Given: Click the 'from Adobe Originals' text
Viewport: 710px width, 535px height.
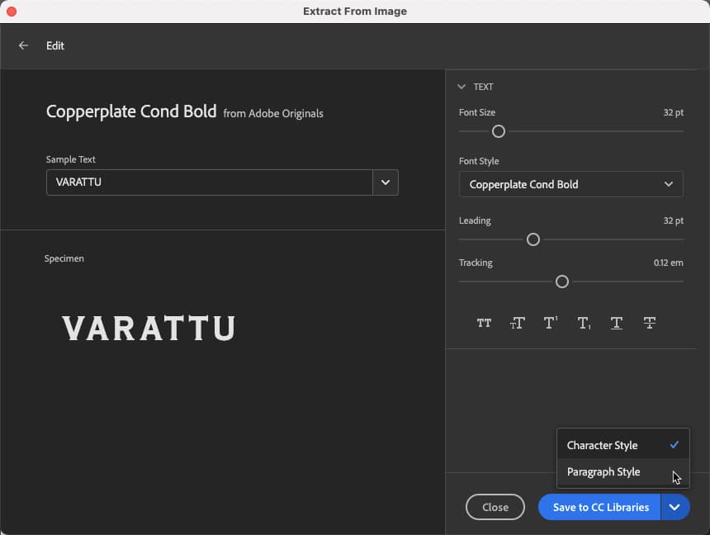Looking at the screenshot, I should pyautogui.click(x=273, y=113).
